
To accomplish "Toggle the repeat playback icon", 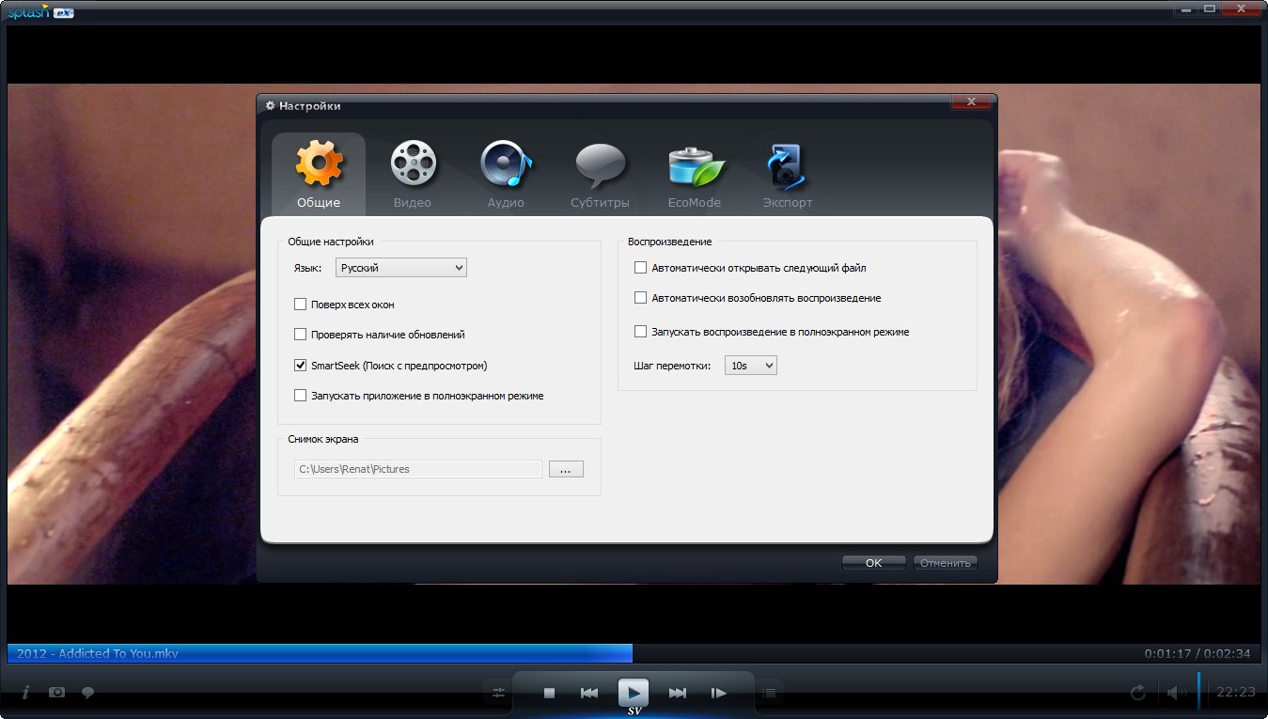I will click(x=1138, y=693).
